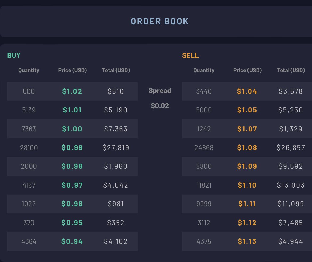Screen dimensions: 312x262
Task: Click buy price $0.99
Action: click(x=72, y=148)
